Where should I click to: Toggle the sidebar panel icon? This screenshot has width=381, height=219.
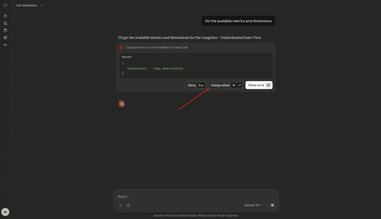(x=6, y=6)
